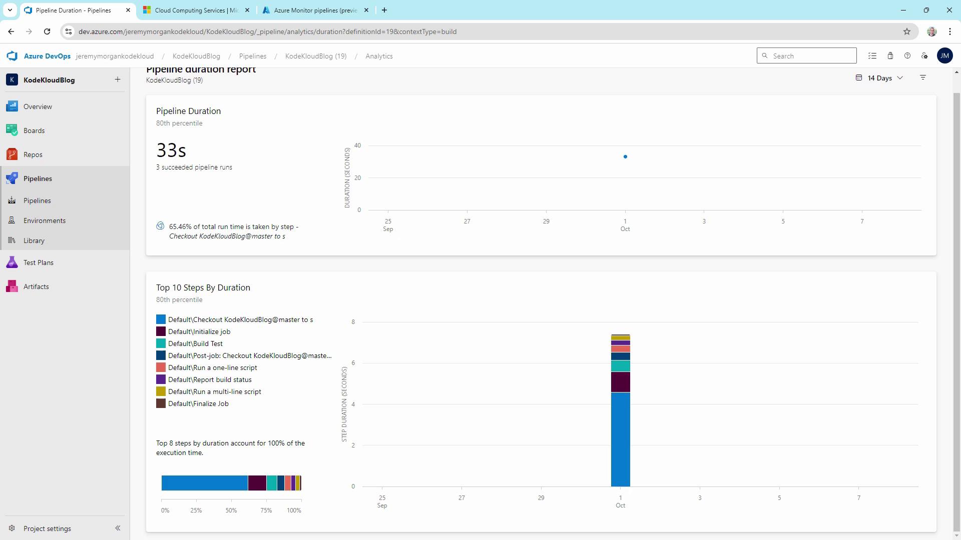
Task: Collapse the sidebar navigation with chevrons
Action: (x=118, y=528)
